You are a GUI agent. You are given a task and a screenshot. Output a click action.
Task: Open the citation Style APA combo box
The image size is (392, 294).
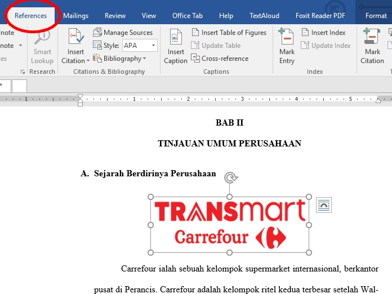(140, 46)
